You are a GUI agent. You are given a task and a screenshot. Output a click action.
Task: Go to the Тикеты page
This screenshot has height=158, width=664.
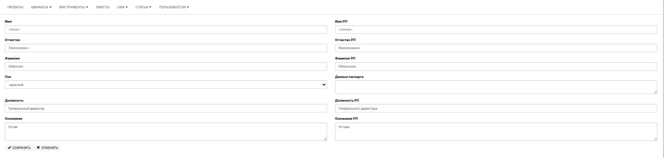102,7
